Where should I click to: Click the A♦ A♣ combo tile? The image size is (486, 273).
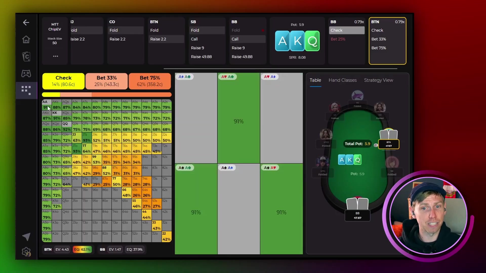[196, 118]
